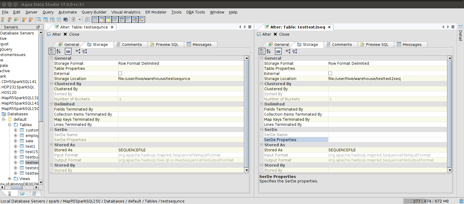The height and width of the screenshot is (204, 464).
Task: Expand the test1 table node
Action: [16, 146]
